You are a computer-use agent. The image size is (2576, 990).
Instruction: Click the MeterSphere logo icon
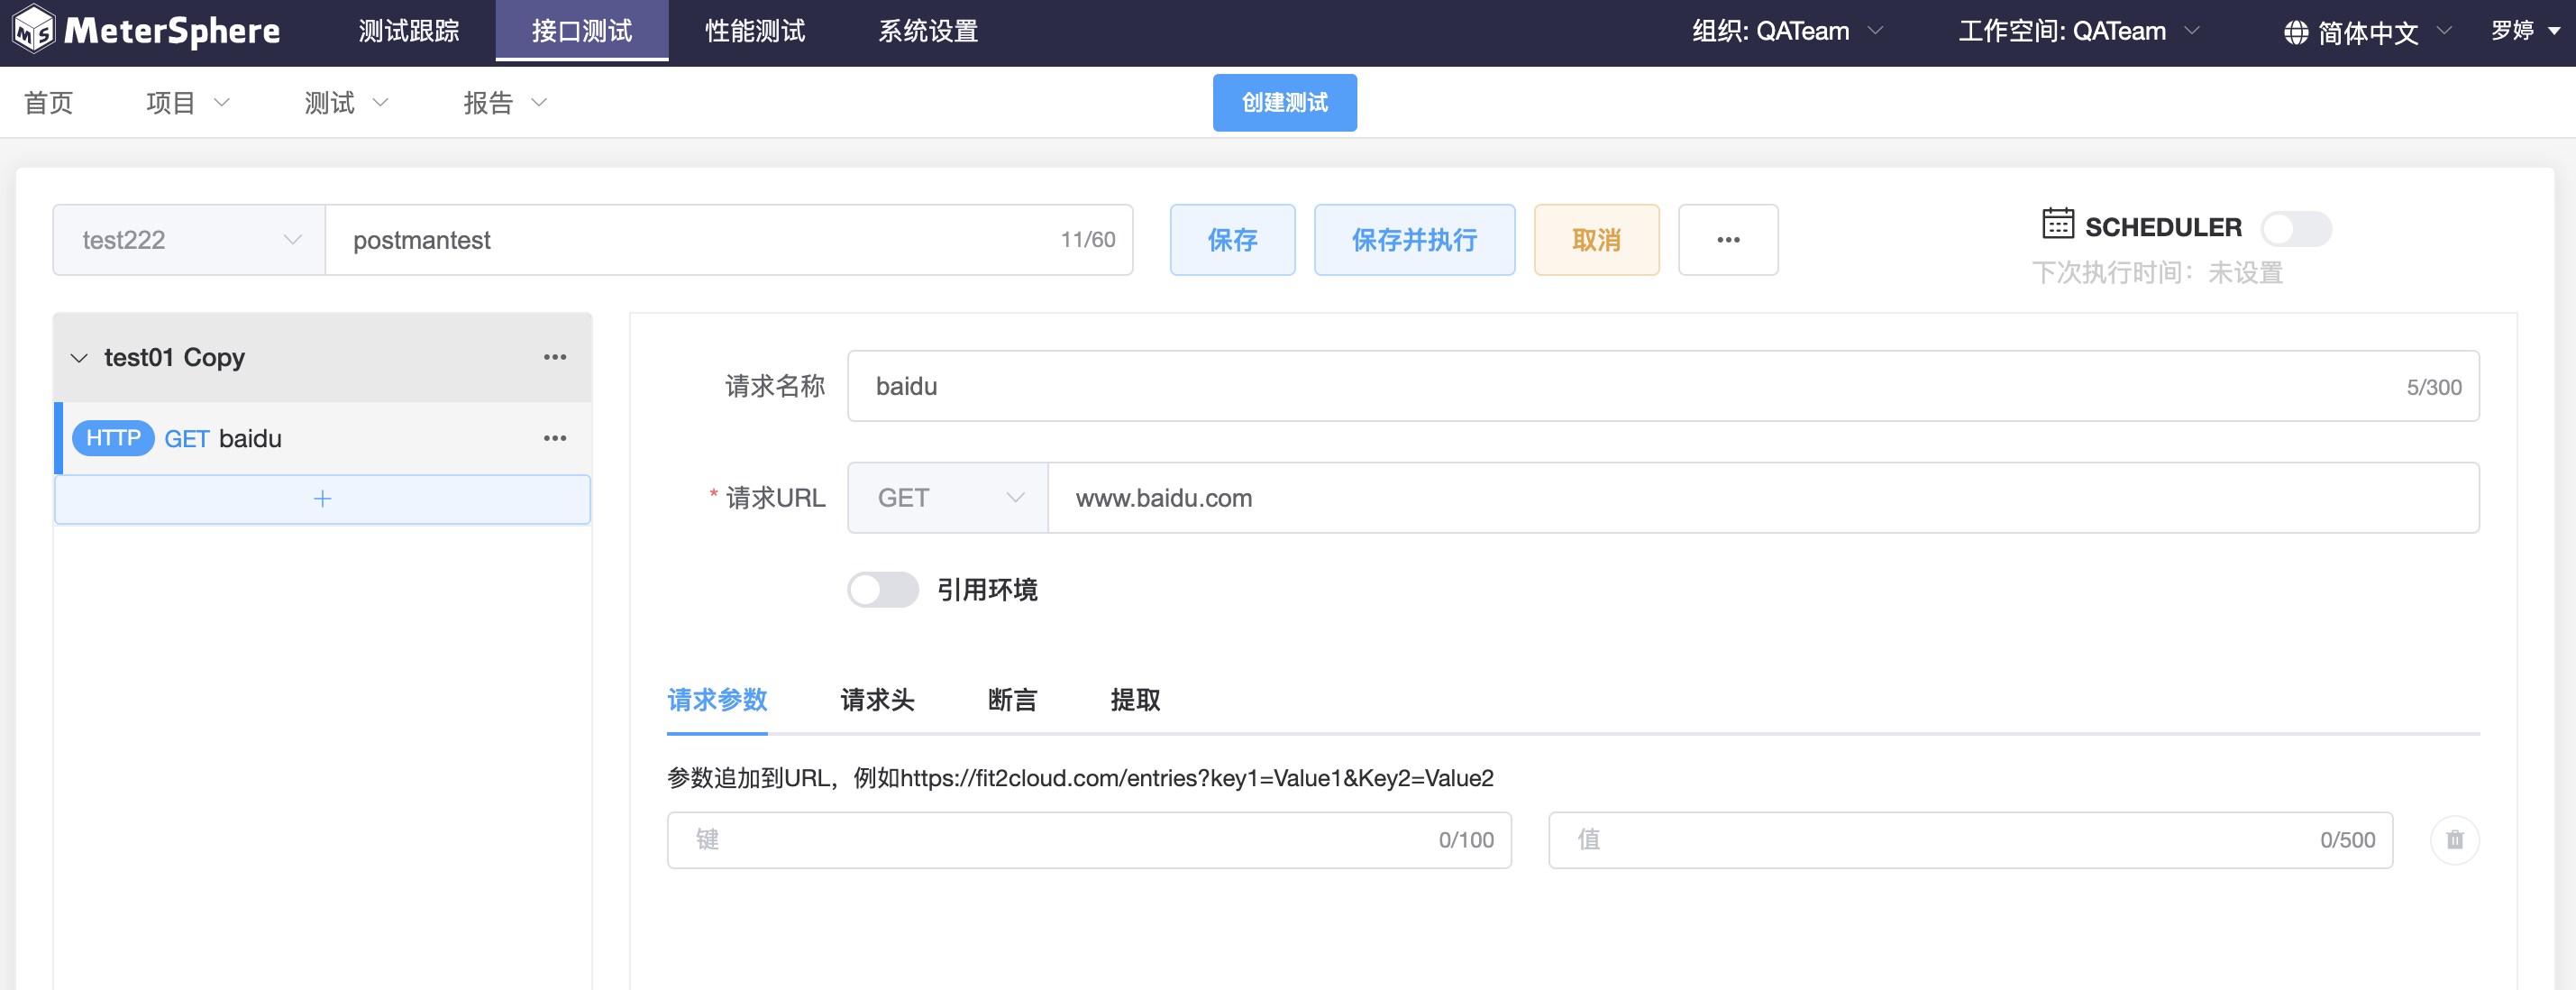coord(34,30)
